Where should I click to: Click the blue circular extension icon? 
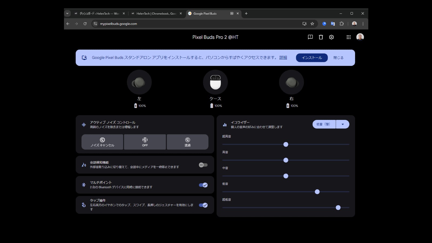point(324,24)
